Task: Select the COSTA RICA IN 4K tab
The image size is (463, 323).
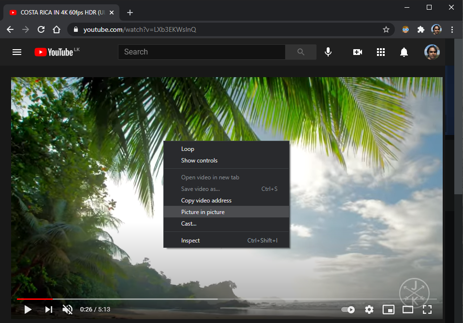Action: [61, 13]
